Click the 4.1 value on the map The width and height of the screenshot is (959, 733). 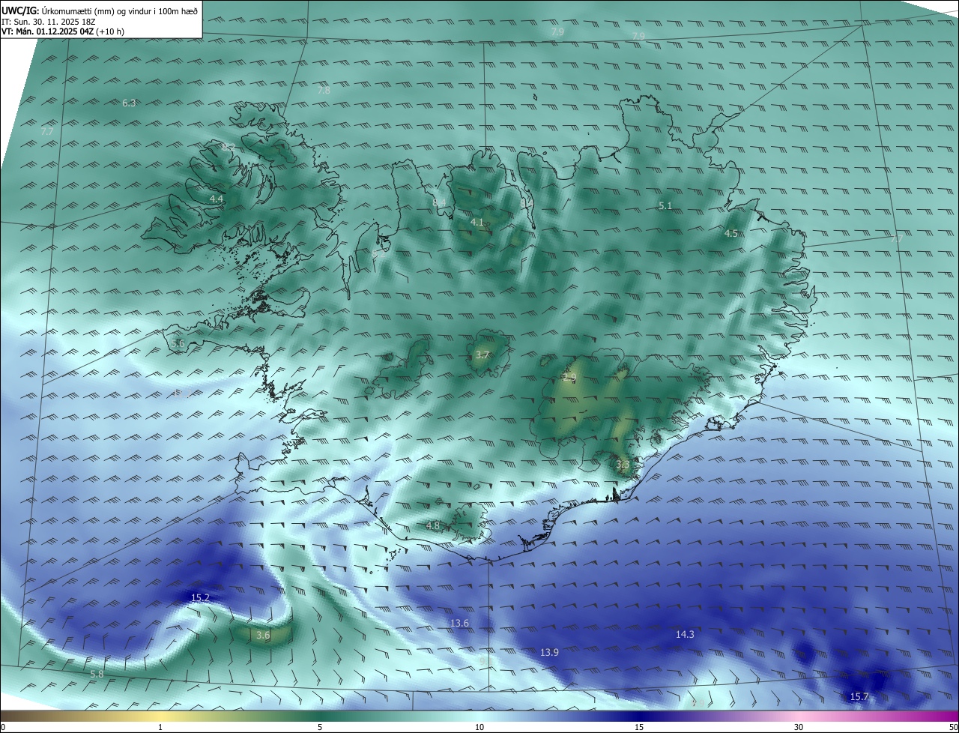point(477,223)
